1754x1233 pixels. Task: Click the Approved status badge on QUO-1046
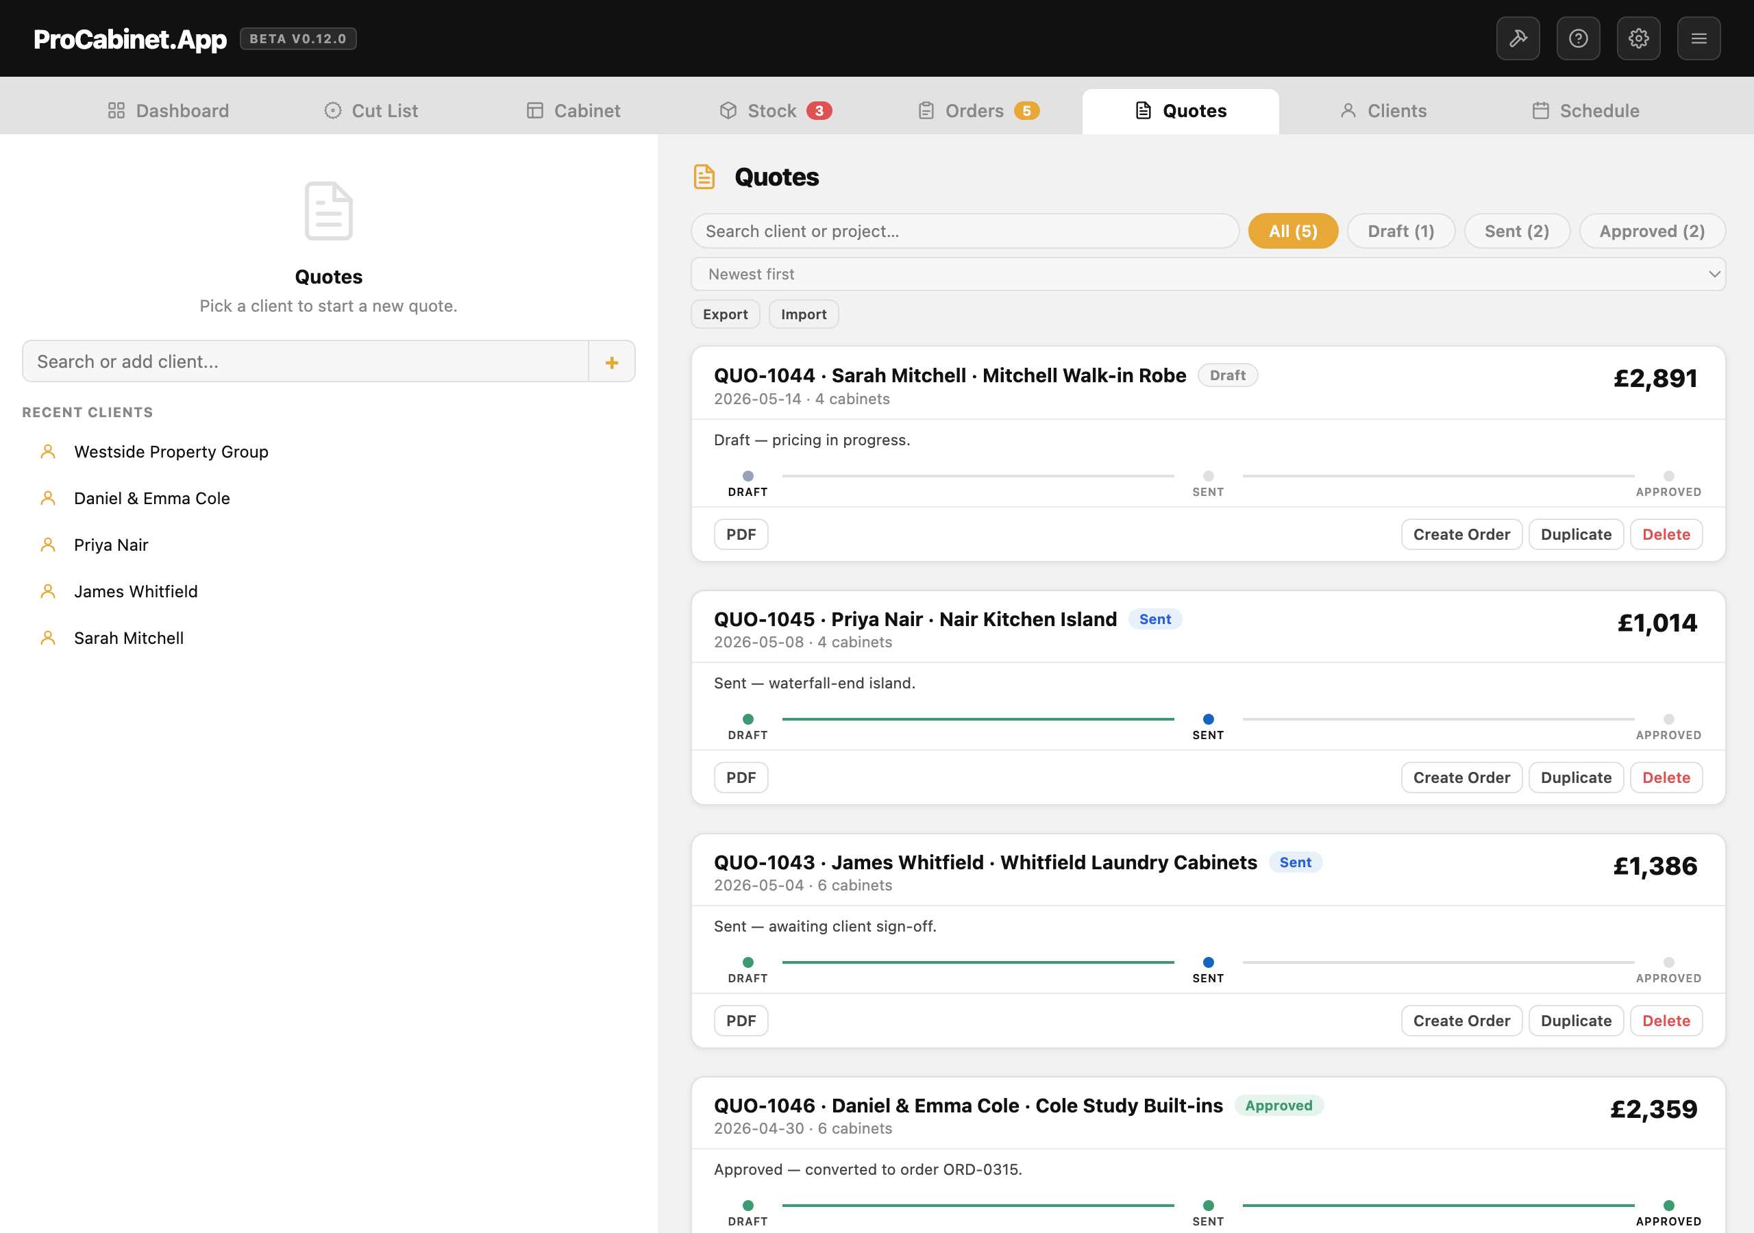point(1279,1106)
